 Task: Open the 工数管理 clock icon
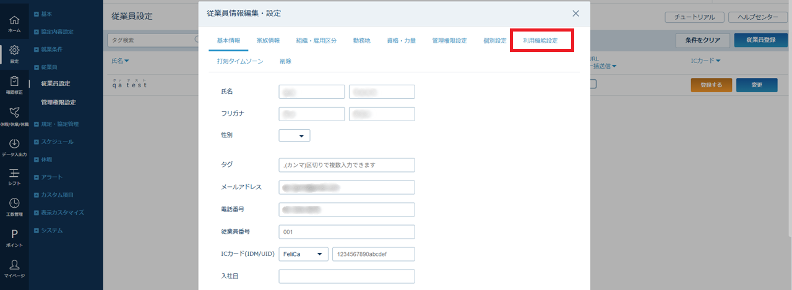tap(14, 207)
